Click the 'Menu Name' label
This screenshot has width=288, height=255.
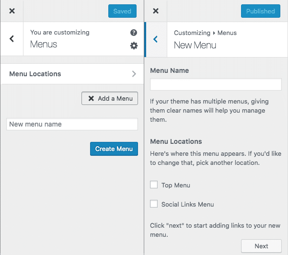tap(169, 70)
